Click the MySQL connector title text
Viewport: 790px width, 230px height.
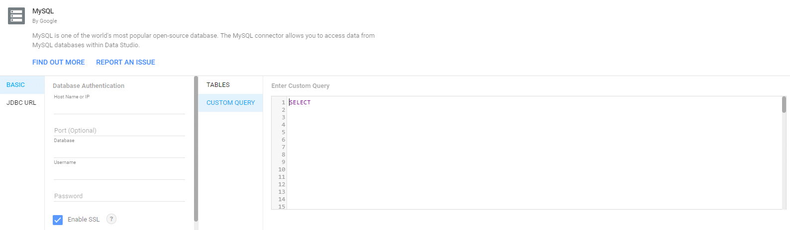(43, 11)
